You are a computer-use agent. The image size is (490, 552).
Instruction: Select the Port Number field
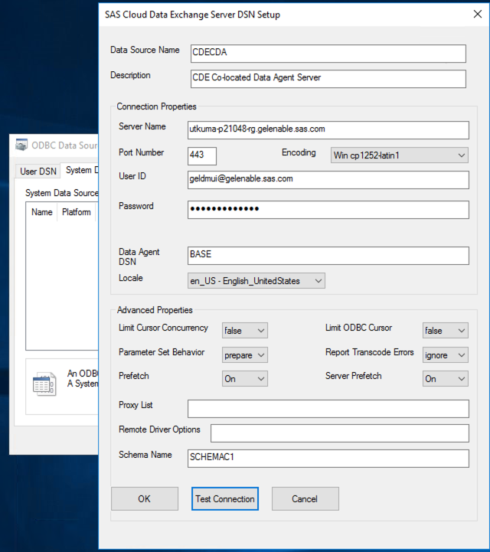tap(202, 155)
